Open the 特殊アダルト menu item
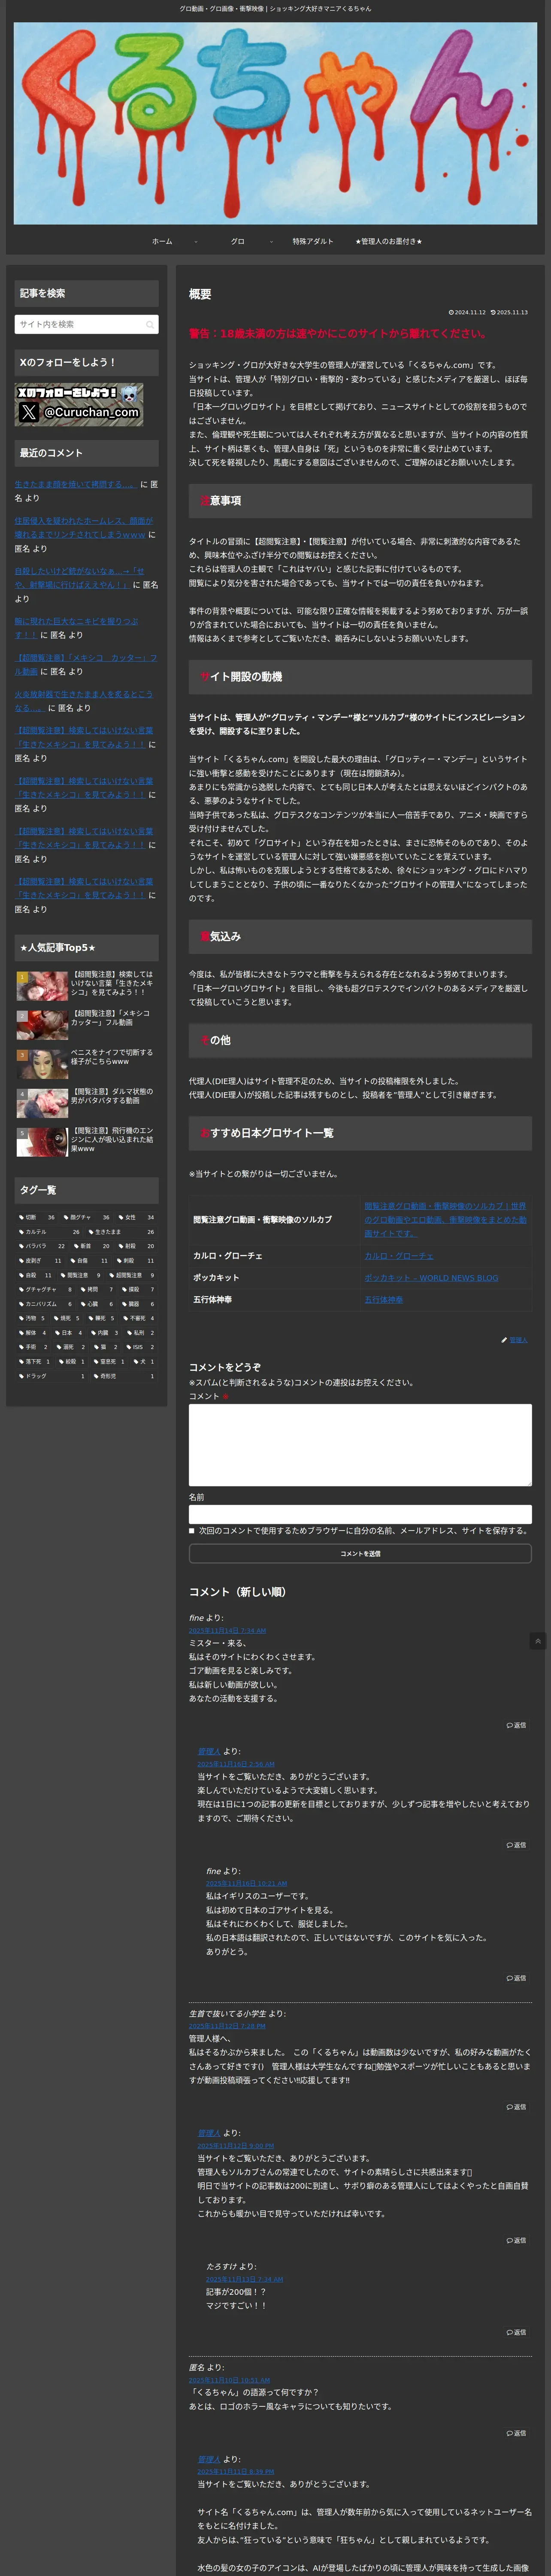The image size is (551, 2576). (313, 241)
